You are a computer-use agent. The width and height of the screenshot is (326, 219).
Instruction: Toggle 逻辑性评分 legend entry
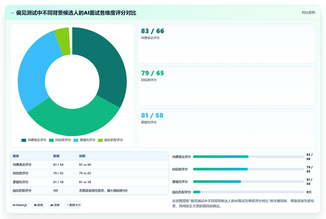coord(84,140)
